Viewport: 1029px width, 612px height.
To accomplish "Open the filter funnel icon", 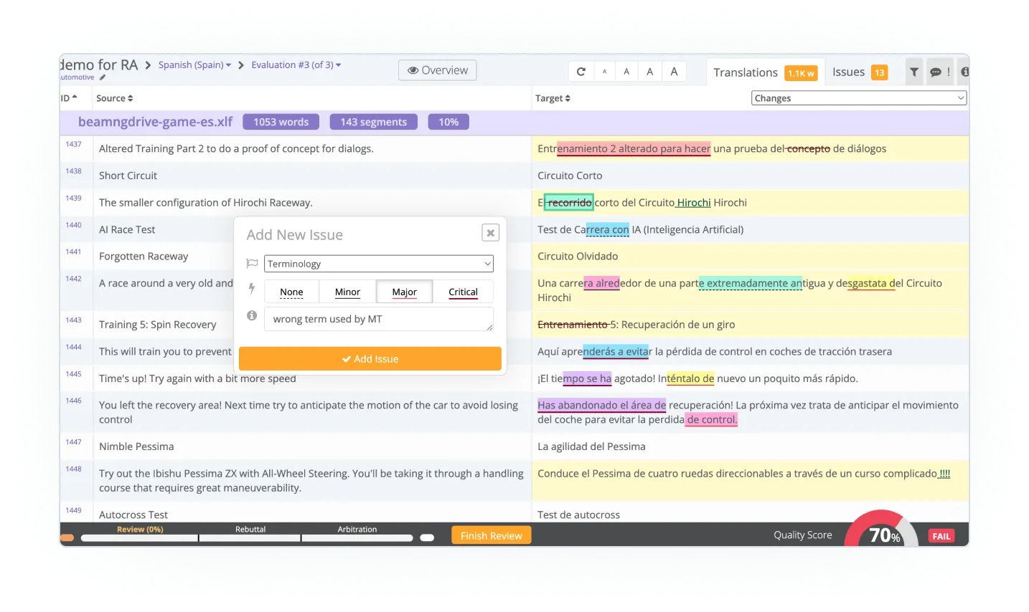I will pyautogui.click(x=914, y=72).
